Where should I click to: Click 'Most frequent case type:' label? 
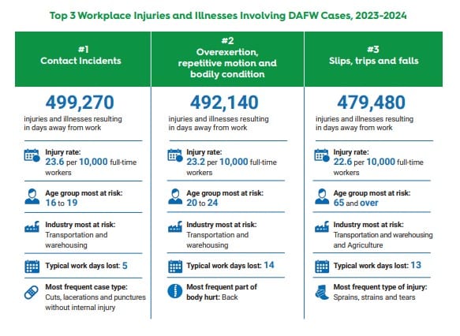click(86, 287)
